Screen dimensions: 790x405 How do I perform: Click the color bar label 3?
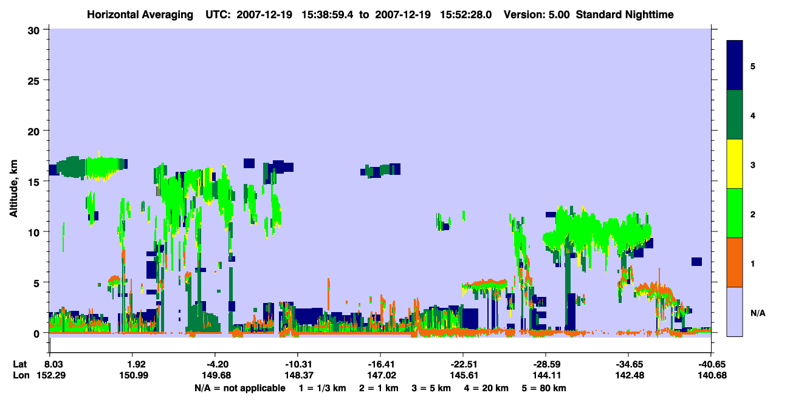[752, 165]
